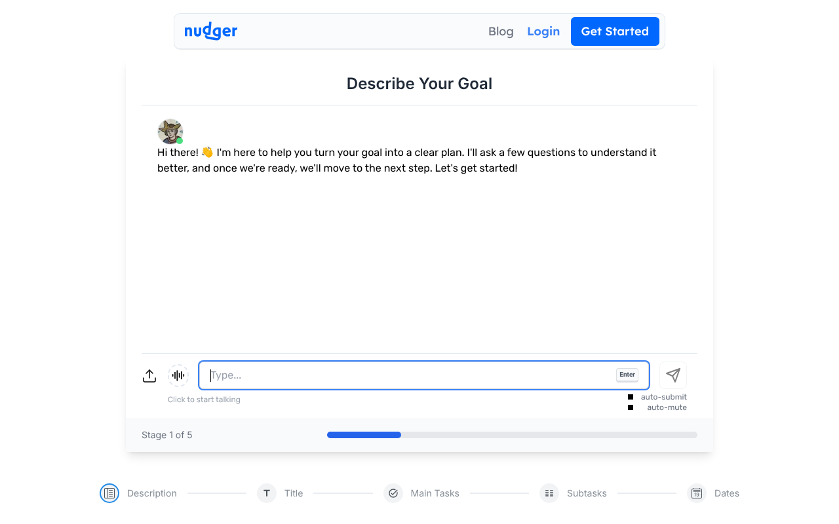839x524 pixels.
Task: Click the Stage 1 of 5 progress bar
Action: [511, 434]
